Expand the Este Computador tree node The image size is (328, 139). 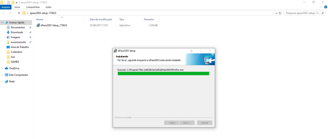pyautogui.click(x=2, y=75)
